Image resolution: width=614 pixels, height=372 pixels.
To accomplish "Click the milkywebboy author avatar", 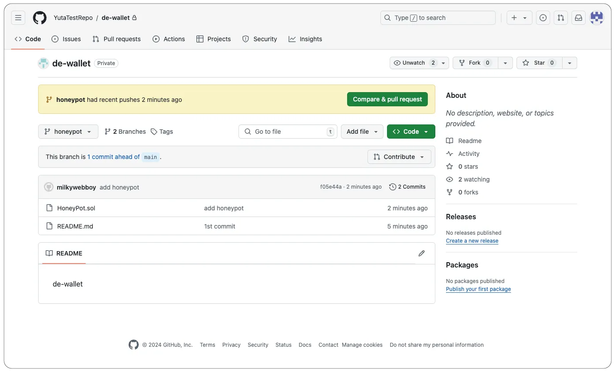I will 49,187.
